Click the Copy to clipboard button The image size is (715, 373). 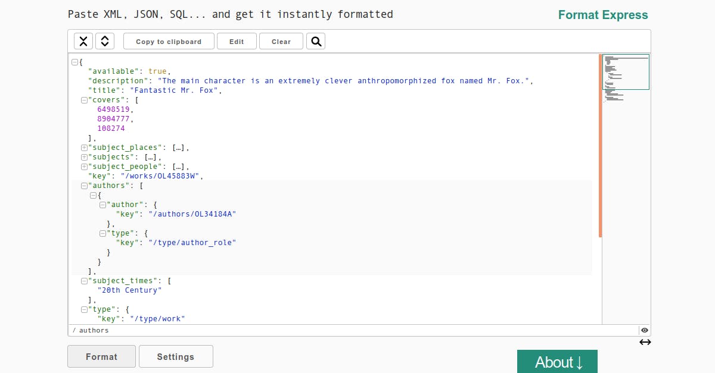click(169, 41)
